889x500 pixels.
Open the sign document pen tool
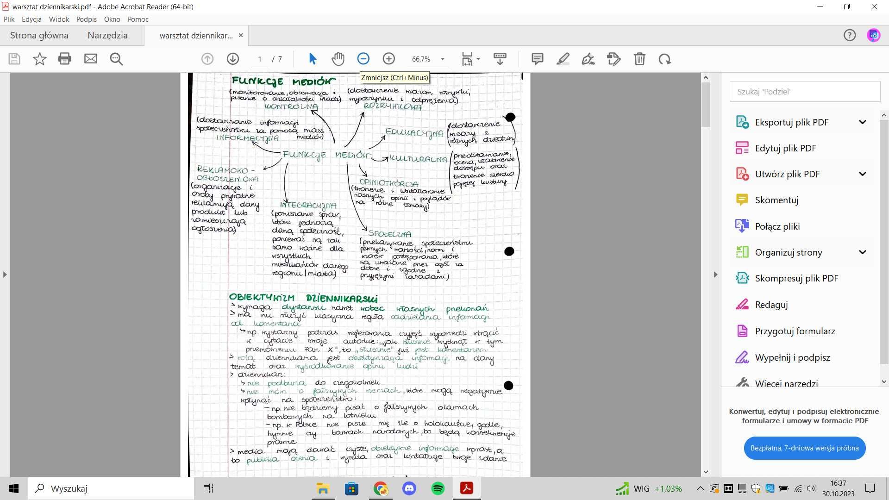click(x=588, y=59)
